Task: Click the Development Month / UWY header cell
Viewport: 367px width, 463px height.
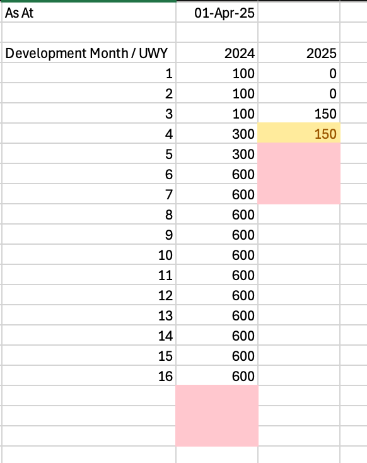Action: pyautogui.click(x=89, y=53)
